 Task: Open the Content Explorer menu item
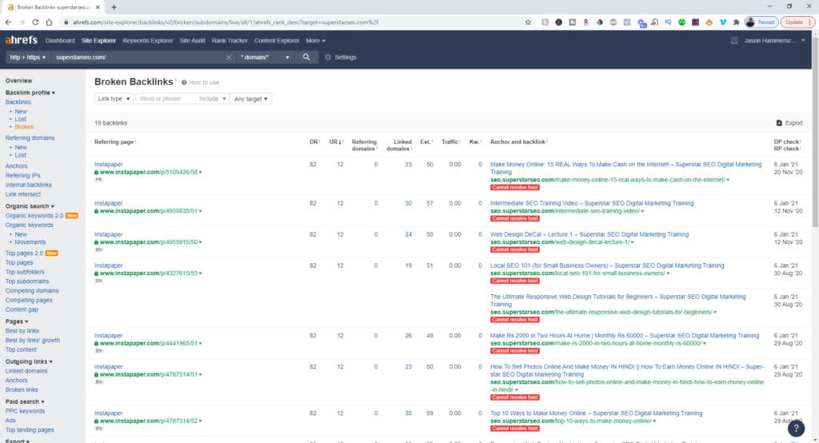[277, 41]
